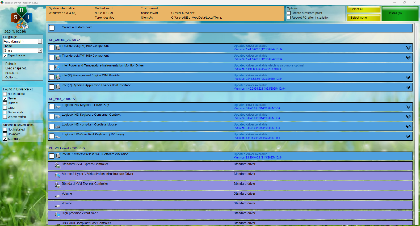
Task: Enable Create a restore point in Options
Action: (x=289, y=13)
